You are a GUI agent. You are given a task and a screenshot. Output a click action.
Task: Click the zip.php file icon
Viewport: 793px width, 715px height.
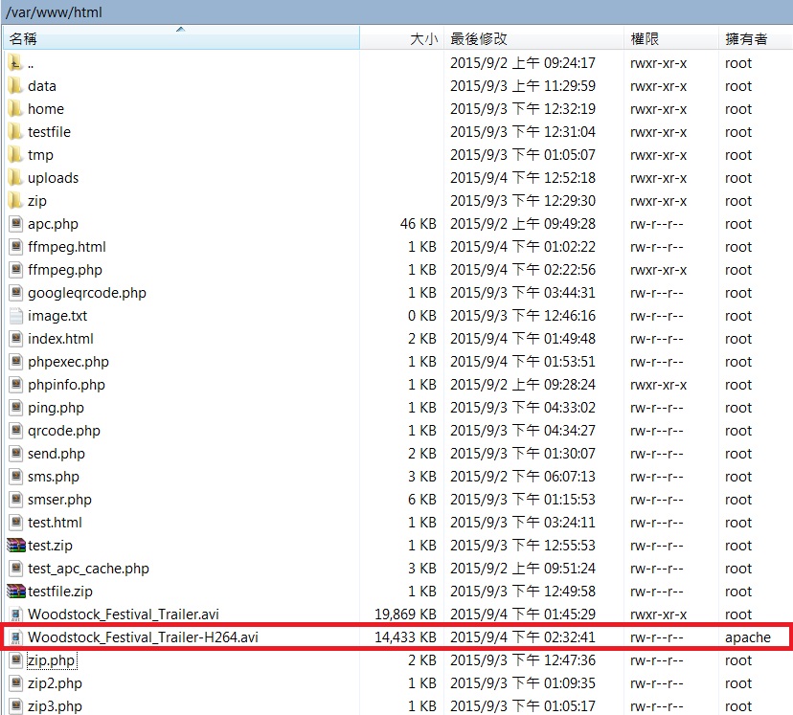pyautogui.click(x=16, y=660)
